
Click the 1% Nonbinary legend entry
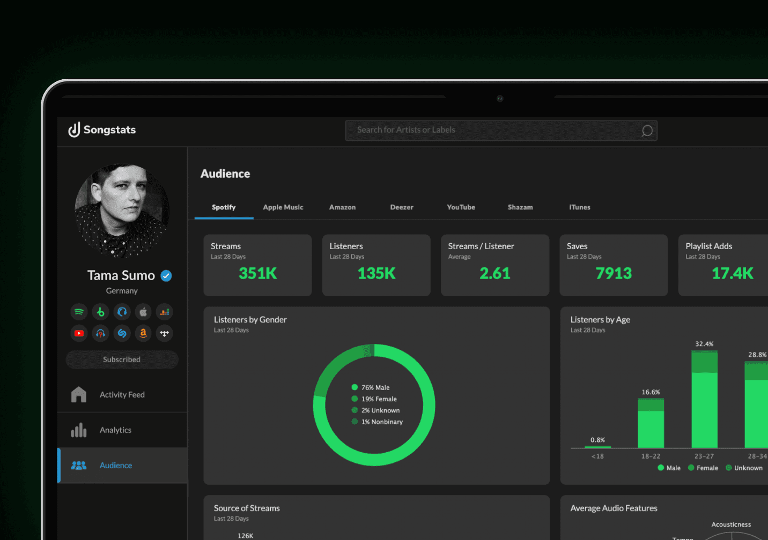click(x=377, y=422)
